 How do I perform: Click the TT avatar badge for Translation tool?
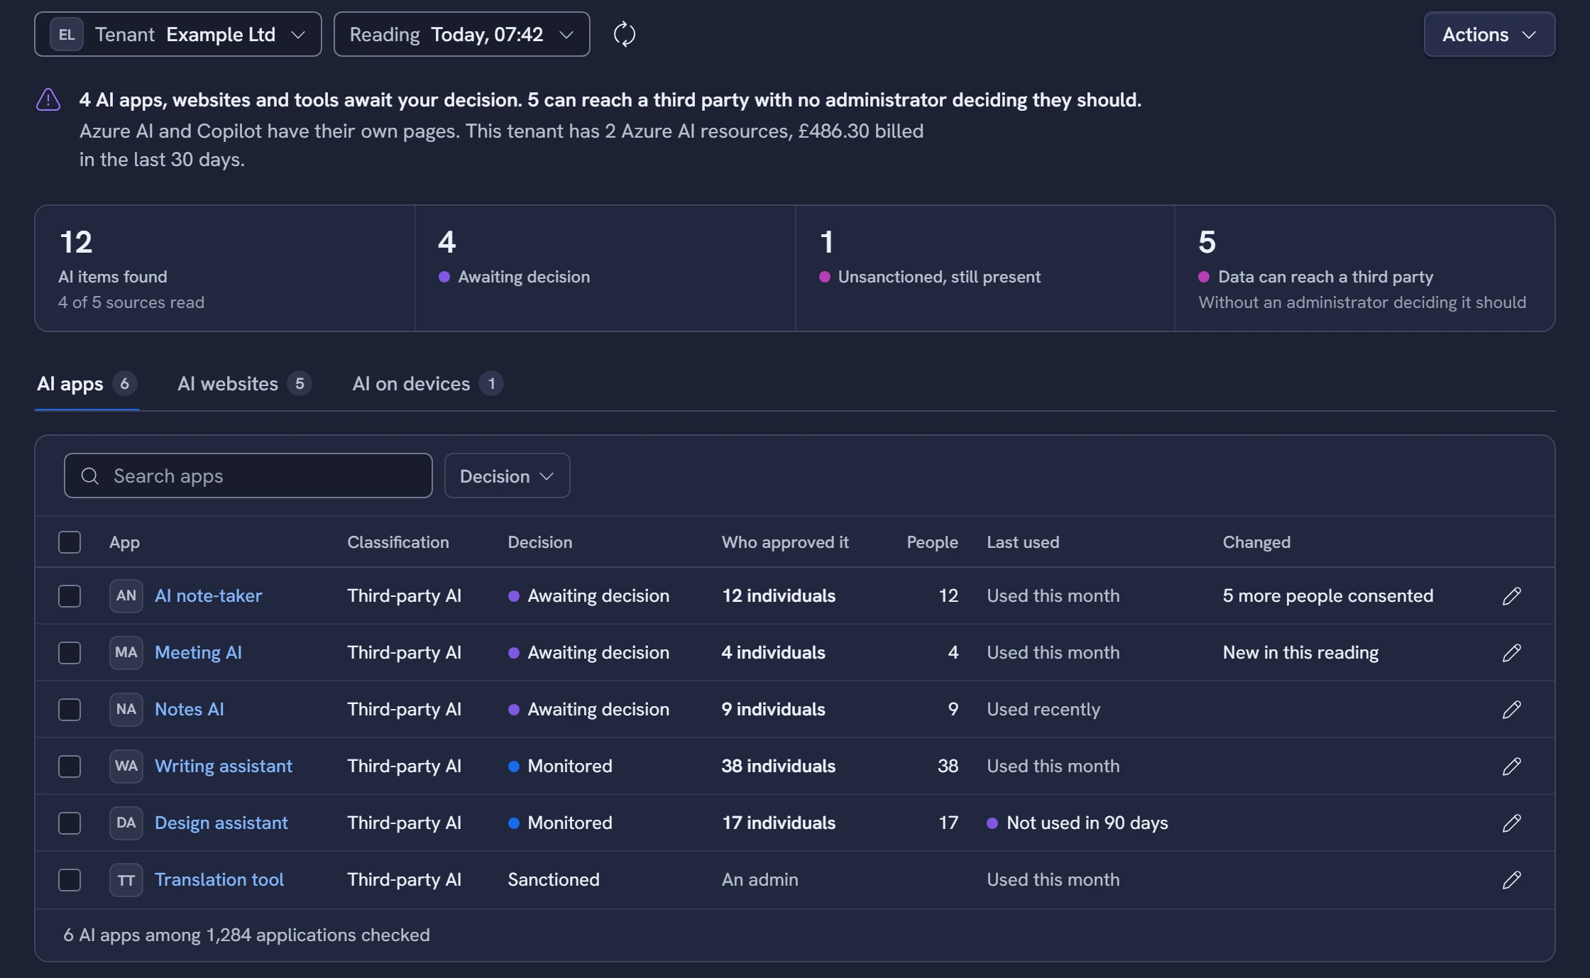point(126,879)
